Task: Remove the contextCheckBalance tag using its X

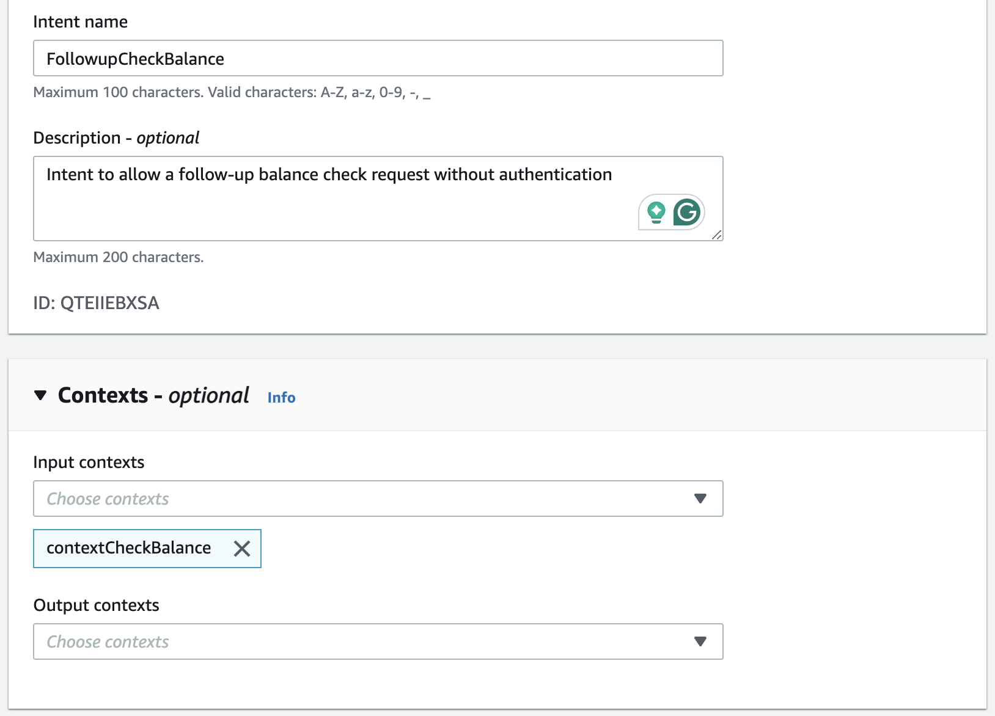Action: point(242,549)
